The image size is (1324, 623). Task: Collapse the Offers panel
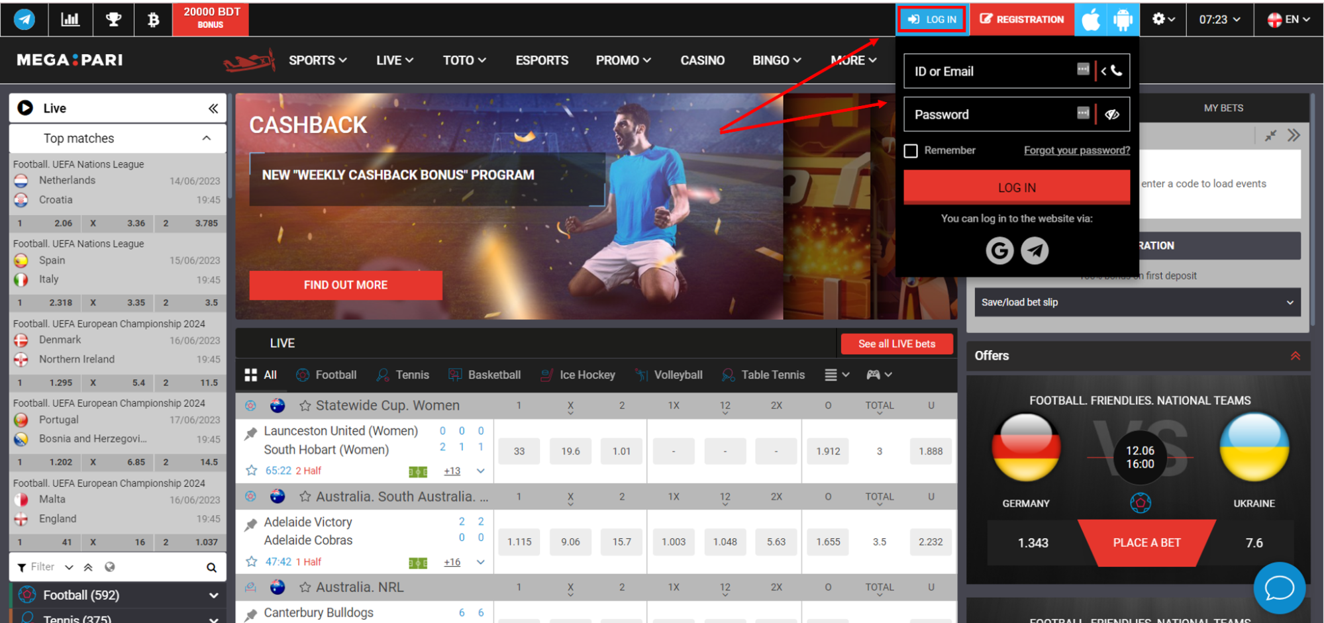(1295, 356)
